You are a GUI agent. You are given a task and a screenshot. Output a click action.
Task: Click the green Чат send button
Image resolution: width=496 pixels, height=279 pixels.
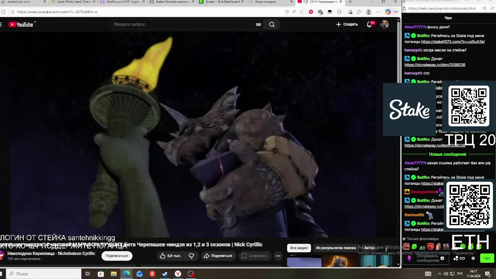point(487,258)
